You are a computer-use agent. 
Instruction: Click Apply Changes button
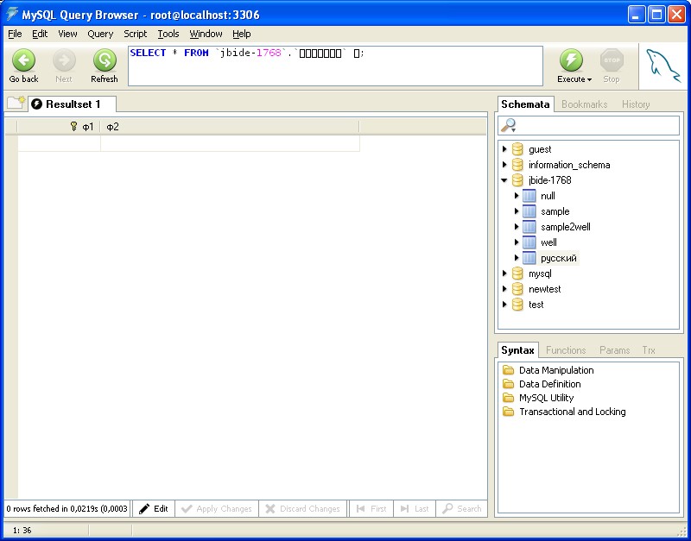pos(217,509)
